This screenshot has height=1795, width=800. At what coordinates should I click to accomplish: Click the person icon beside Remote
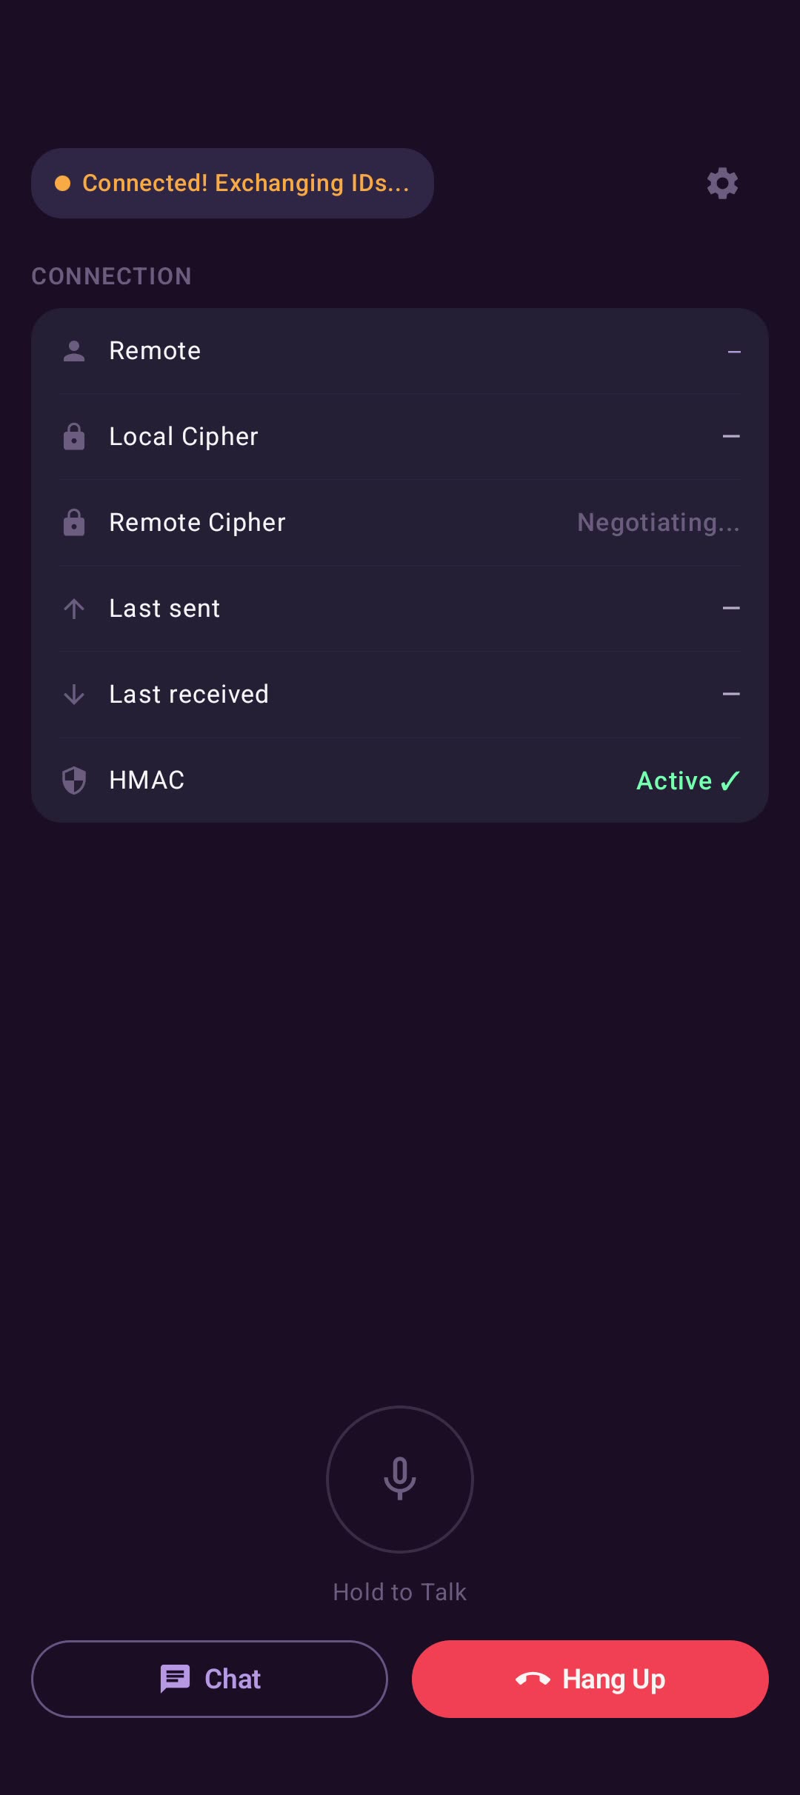click(74, 351)
